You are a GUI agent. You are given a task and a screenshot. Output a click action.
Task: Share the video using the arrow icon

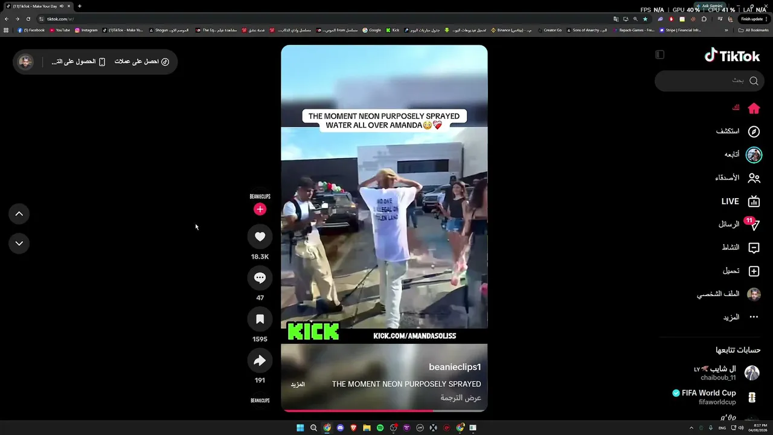[x=260, y=361]
